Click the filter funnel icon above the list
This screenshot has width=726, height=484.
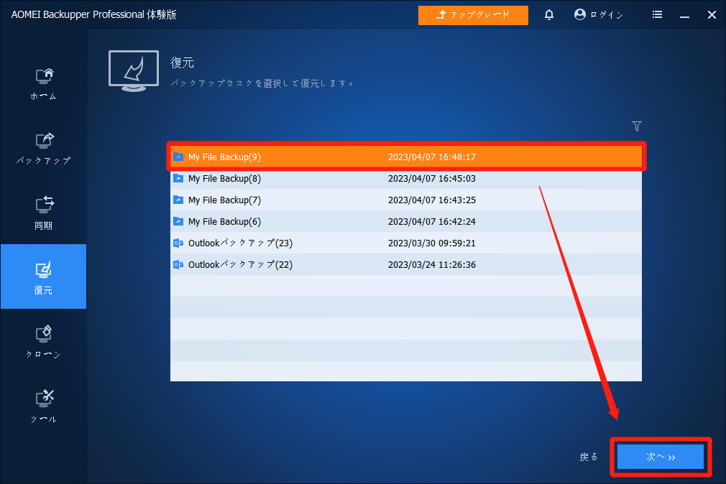click(637, 126)
